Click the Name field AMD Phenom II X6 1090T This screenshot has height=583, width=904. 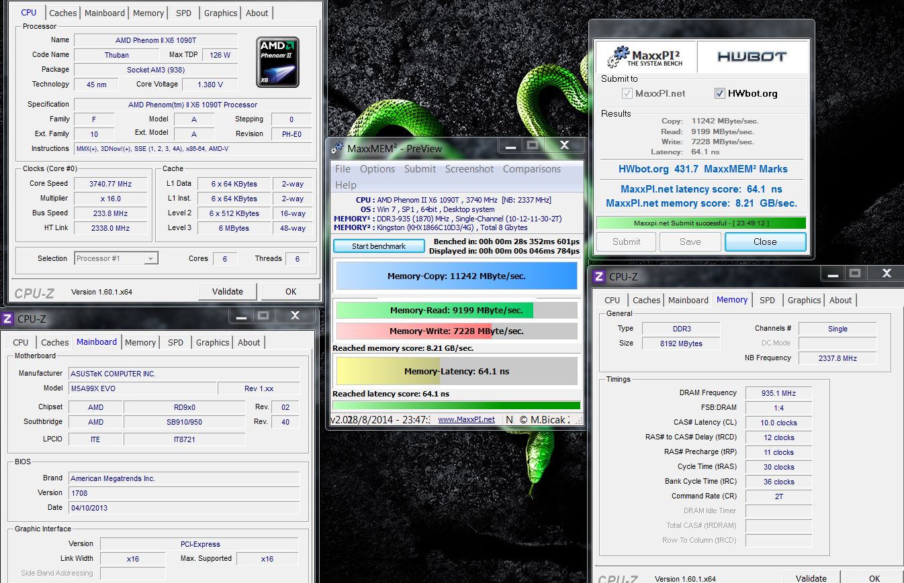pos(156,40)
